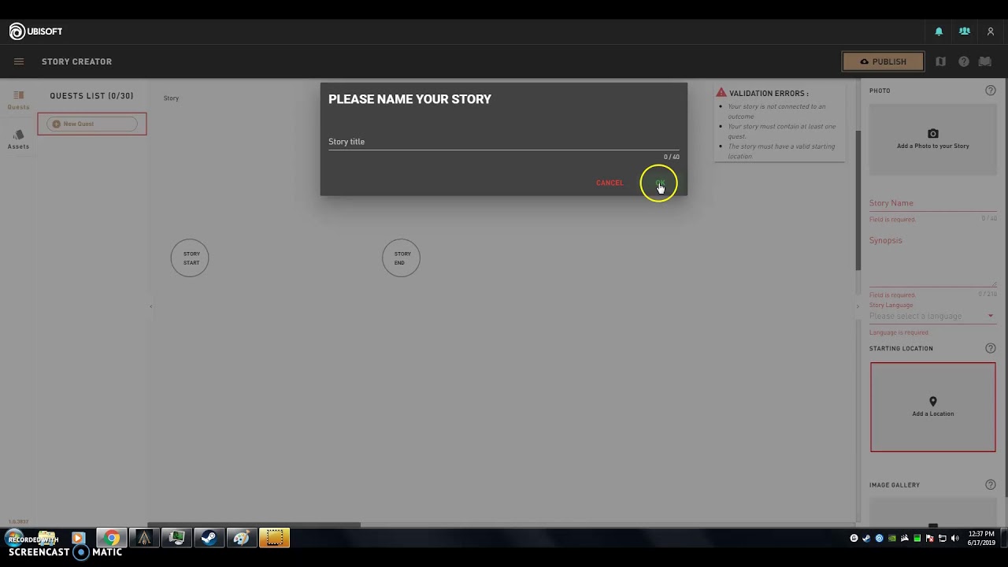
Task: Open media player taskbar icon
Action: point(78,539)
